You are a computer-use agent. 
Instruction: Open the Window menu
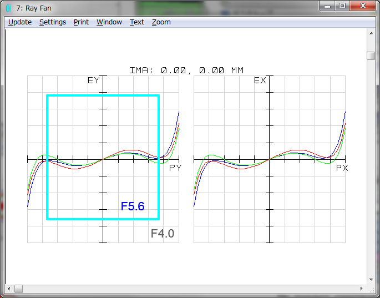pyautogui.click(x=109, y=22)
